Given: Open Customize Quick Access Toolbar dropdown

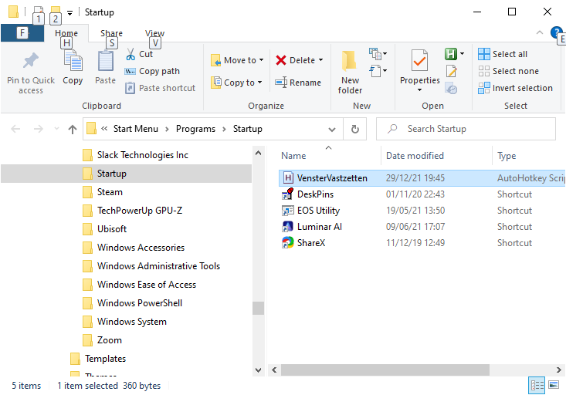Looking at the screenshot, I should pos(70,13).
